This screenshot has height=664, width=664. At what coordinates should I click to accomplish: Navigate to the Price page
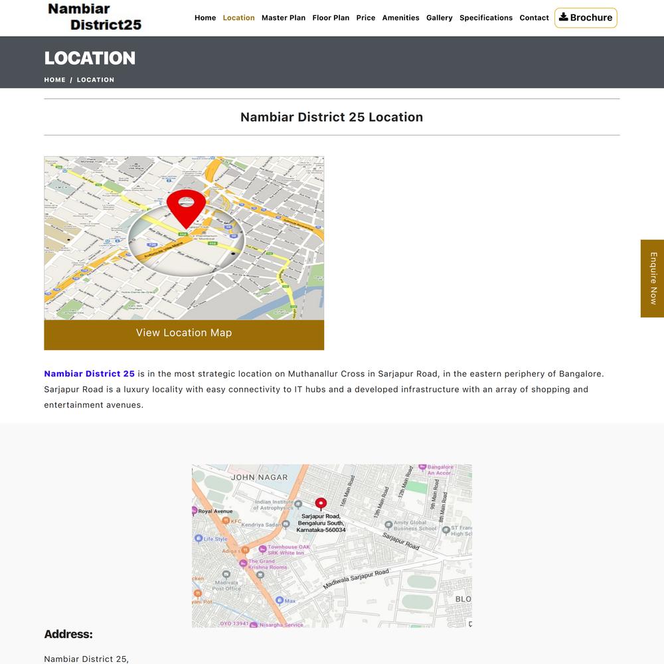click(365, 18)
